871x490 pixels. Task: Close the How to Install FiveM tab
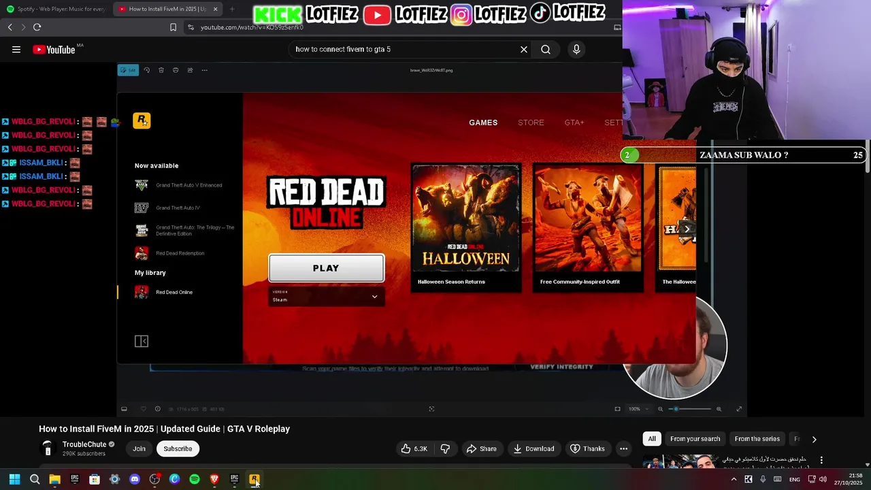coord(215,9)
